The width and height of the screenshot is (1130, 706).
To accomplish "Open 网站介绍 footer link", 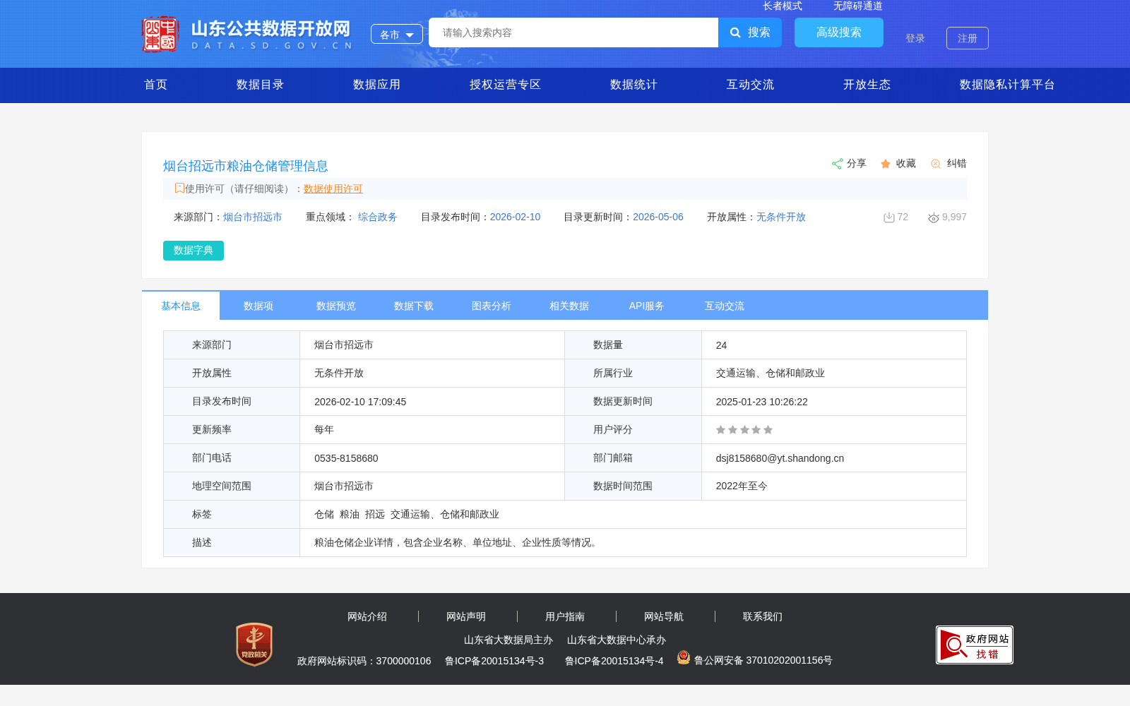I will (367, 616).
